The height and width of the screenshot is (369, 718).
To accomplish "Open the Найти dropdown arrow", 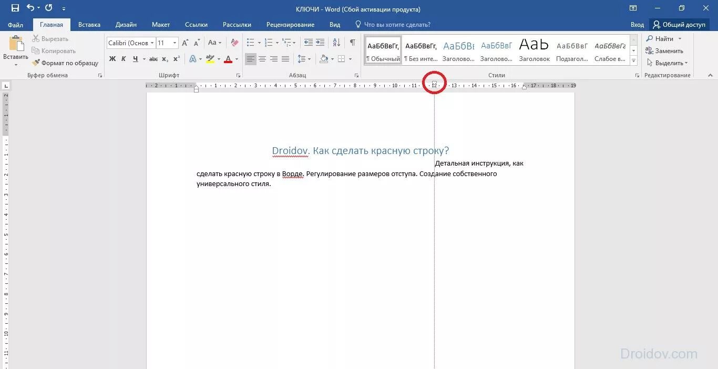I will point(680,39).
